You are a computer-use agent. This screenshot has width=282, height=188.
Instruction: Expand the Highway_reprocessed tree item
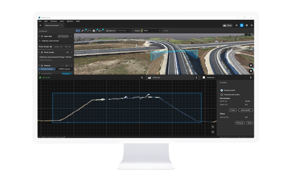point(40,41)
